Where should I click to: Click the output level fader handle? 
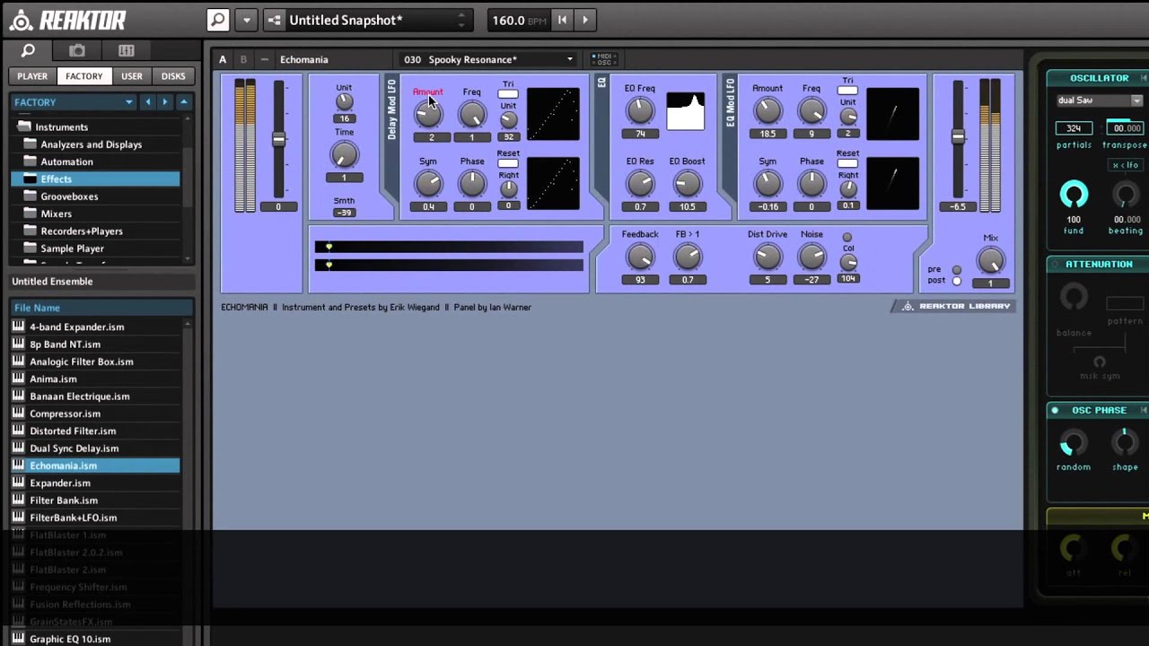point(958,137)
